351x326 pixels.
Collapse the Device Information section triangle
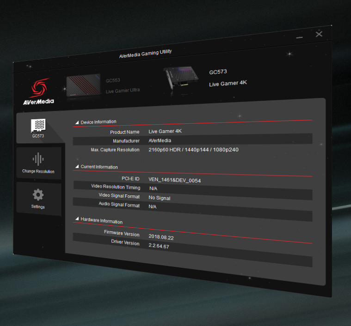pos(77,122)
